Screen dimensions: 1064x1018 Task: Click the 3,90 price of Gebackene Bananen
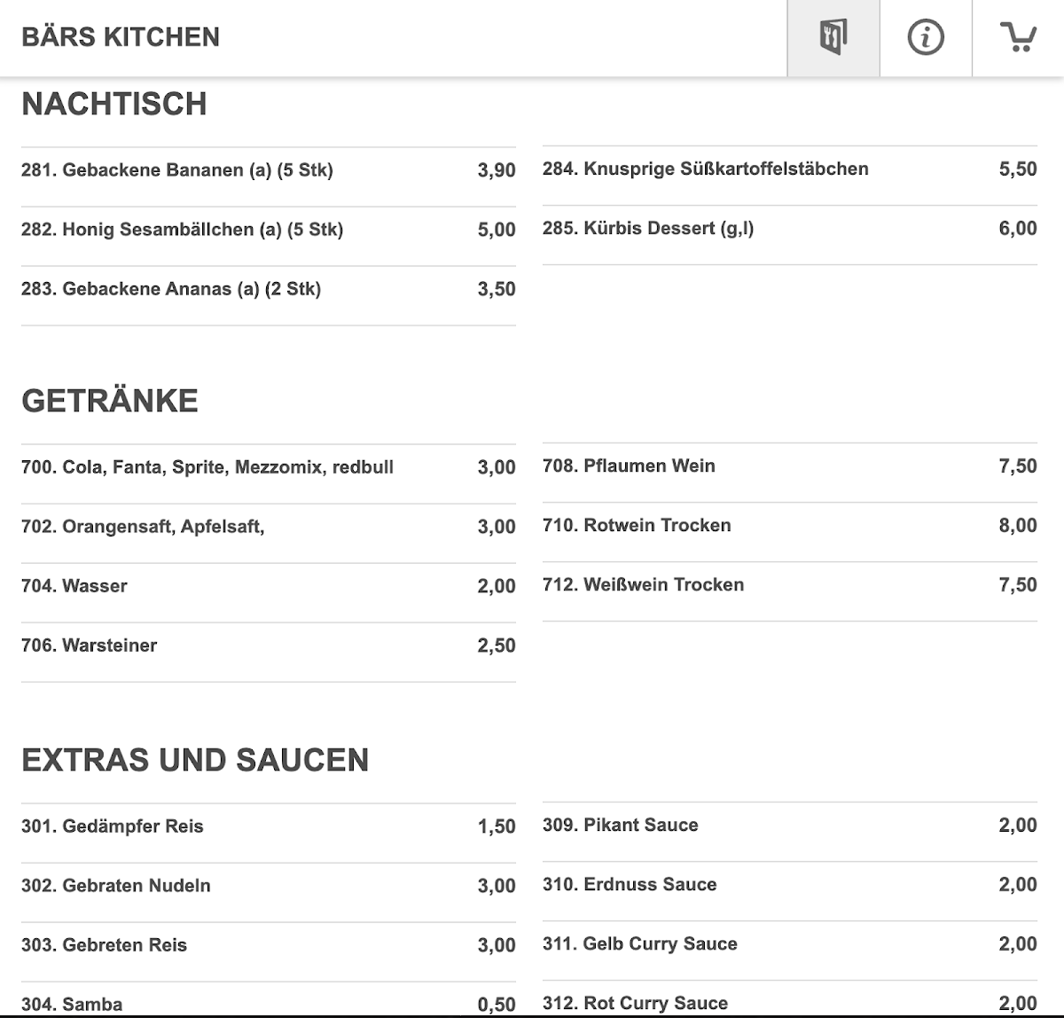coord(497,170)
